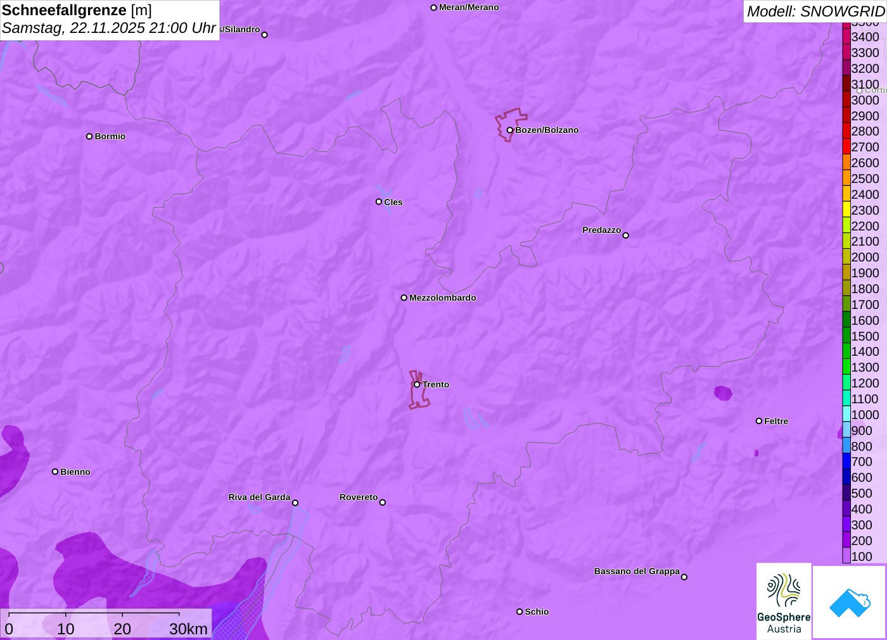887x640 pixels.
Task: Click the Bozen/Bolzano label text
Action: point(547,130)
